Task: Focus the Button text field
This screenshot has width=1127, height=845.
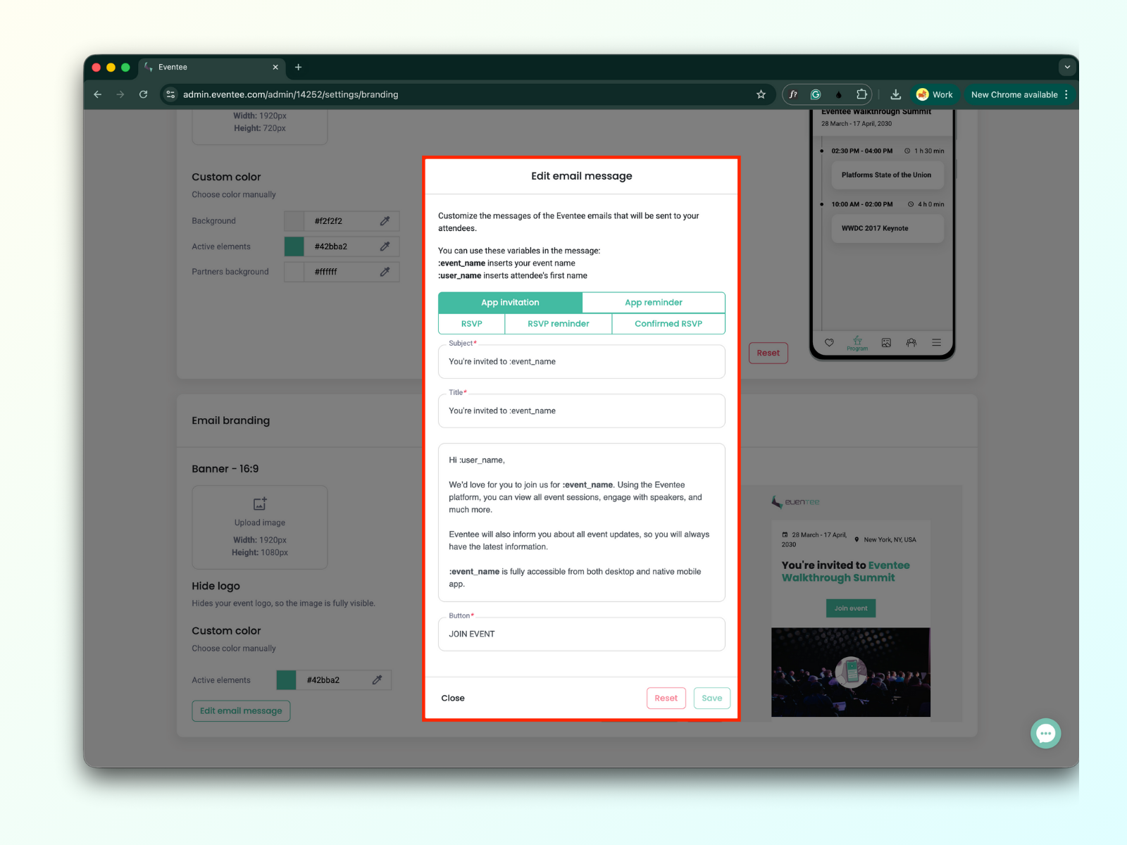Action: [x=582, y=634]
